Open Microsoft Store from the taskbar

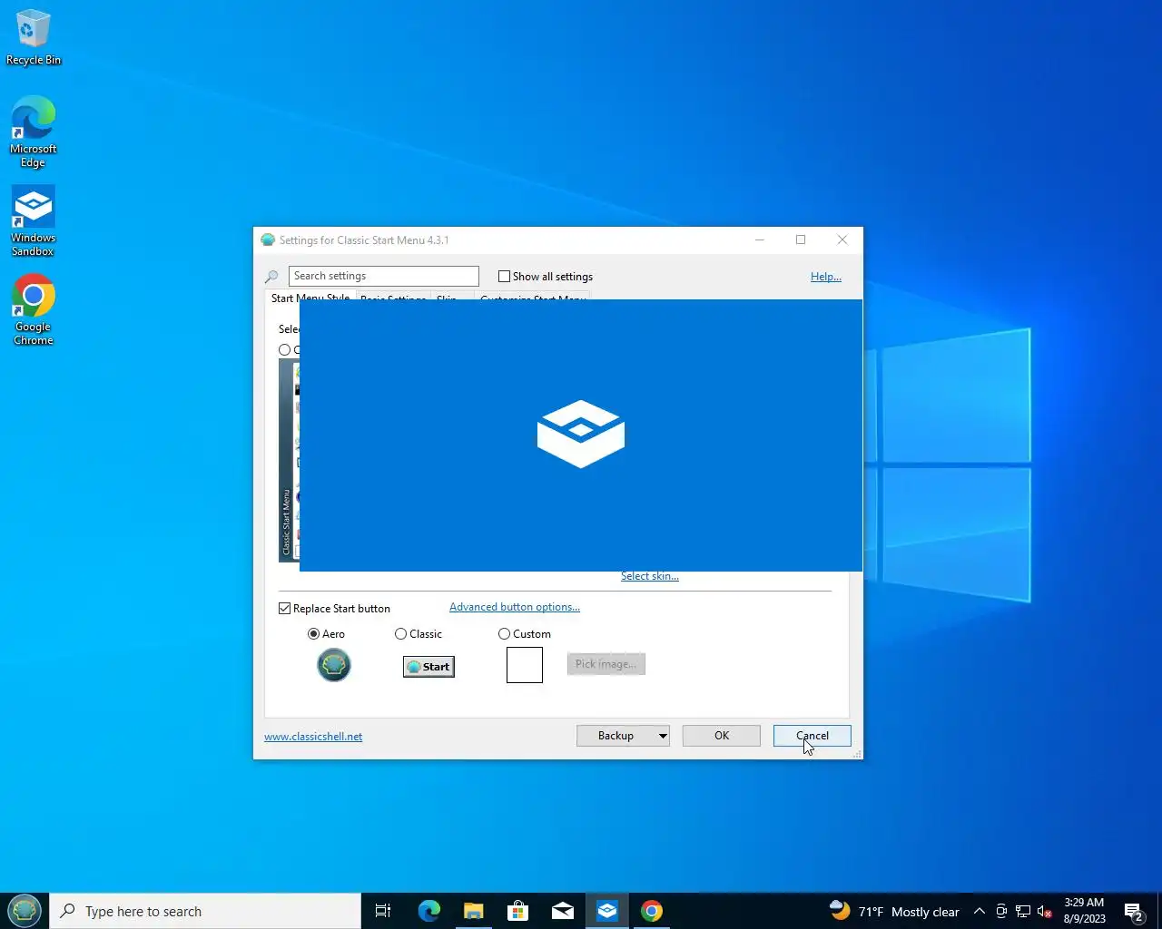coord(517,911)
